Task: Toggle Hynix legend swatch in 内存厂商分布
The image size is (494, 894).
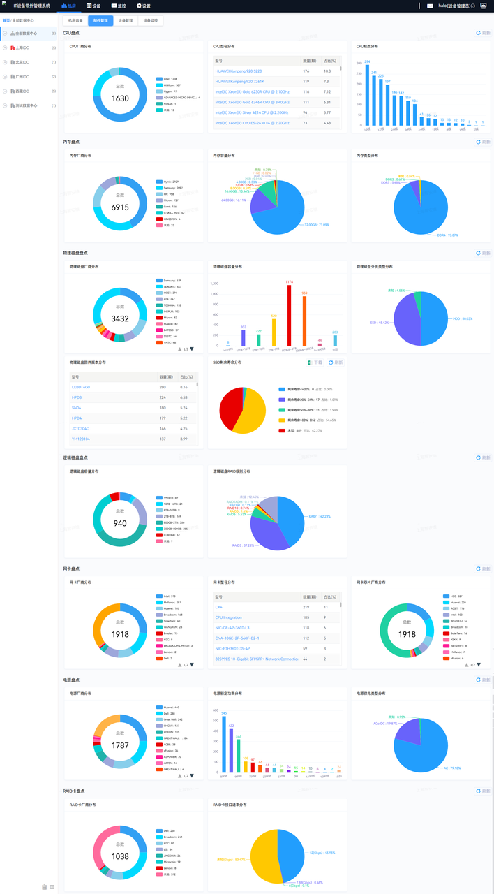Action: [x=159, y=182]
